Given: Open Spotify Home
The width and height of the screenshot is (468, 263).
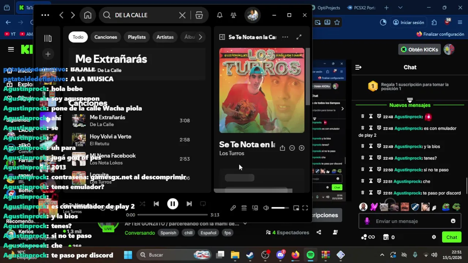Looking at the screenshot, I should [88, 15].
